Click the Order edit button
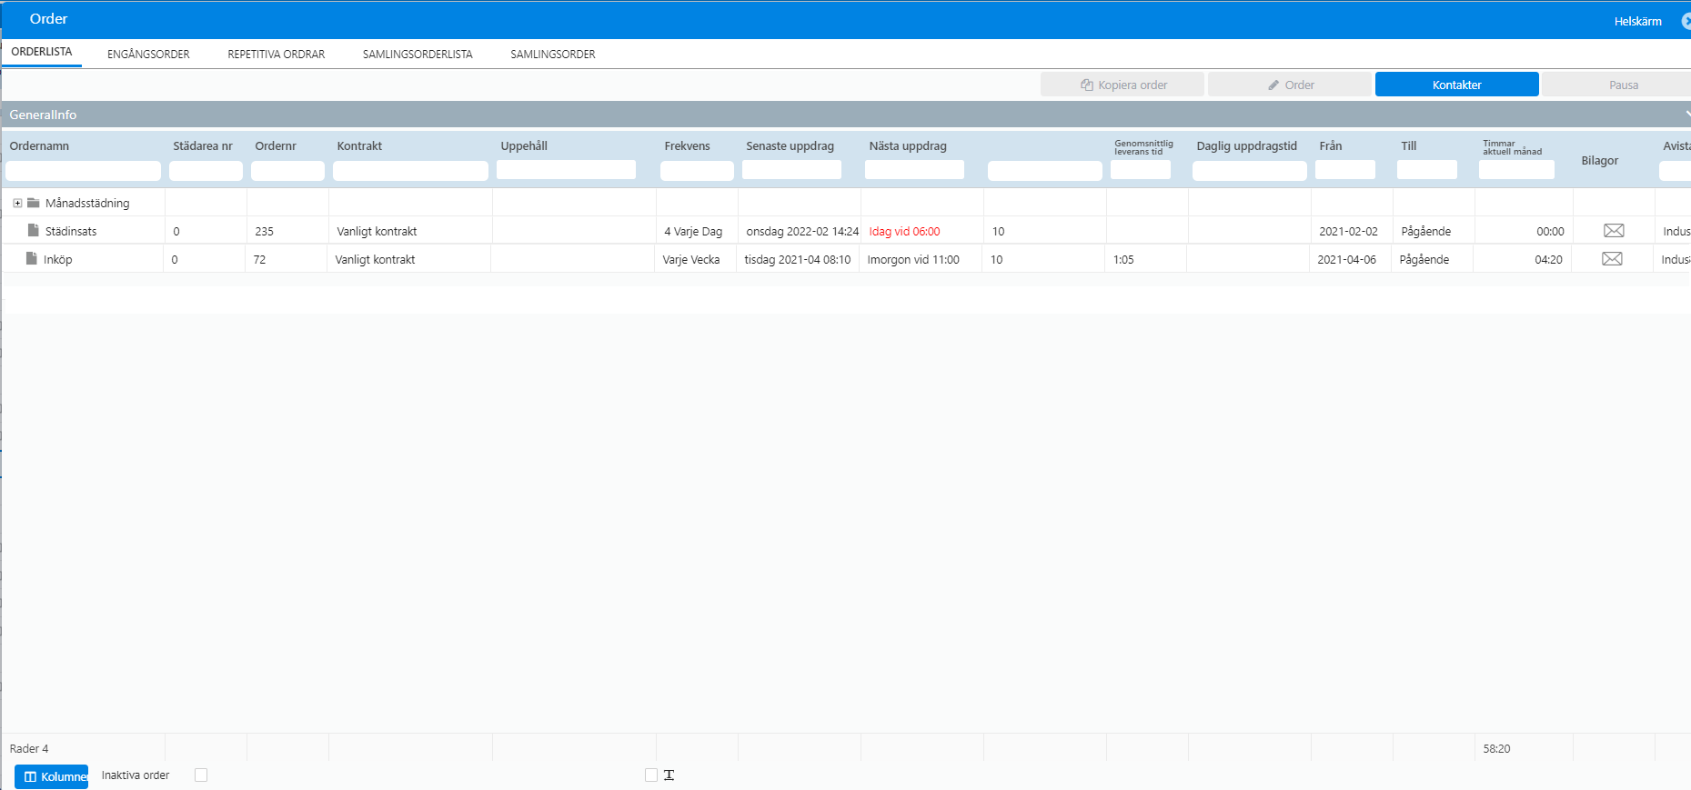This screenshot has width=1691, height=790. pyautogui.click(x=1290, y=85)
